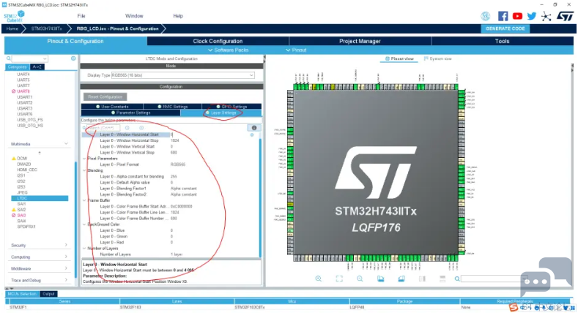Select DCMI in the Multimedia list
578x318 pixels.
pos(22,159)
